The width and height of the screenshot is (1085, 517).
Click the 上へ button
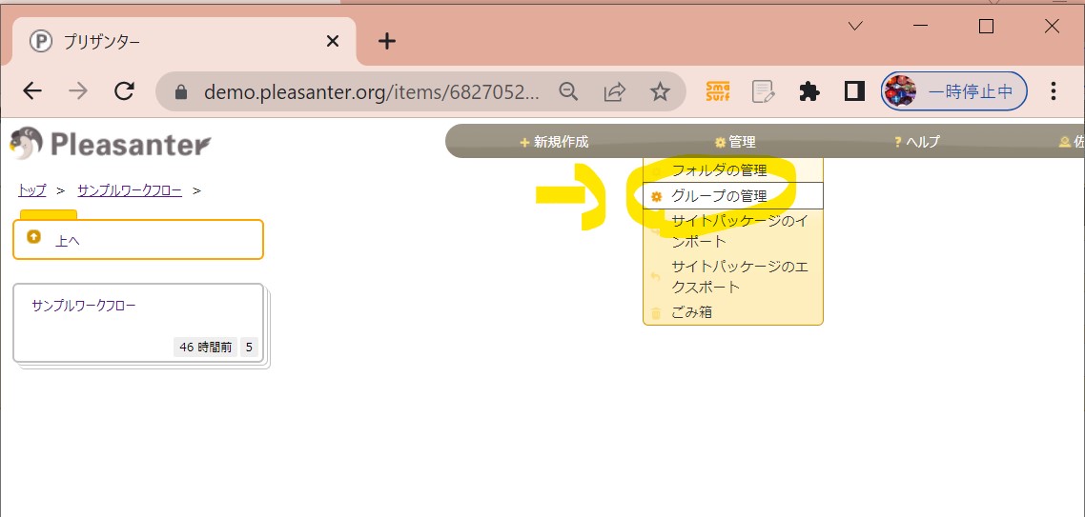pos(138,240)
